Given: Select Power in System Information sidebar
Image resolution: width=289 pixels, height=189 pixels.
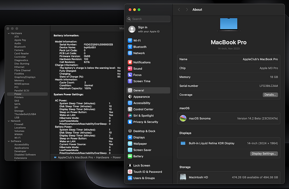Looking at the screenshot, I should pyautogui.click(x=27, y=94).
